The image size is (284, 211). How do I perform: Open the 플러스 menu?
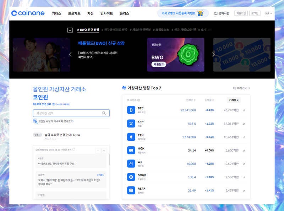(125, 13)
